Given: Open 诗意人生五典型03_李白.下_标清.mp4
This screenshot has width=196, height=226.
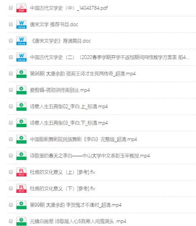Looking at the screenshot, I should tap(69, 123).
